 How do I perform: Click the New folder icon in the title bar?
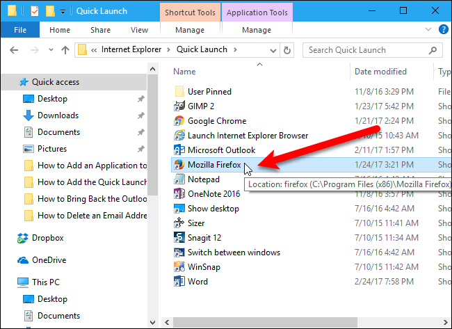50,11
